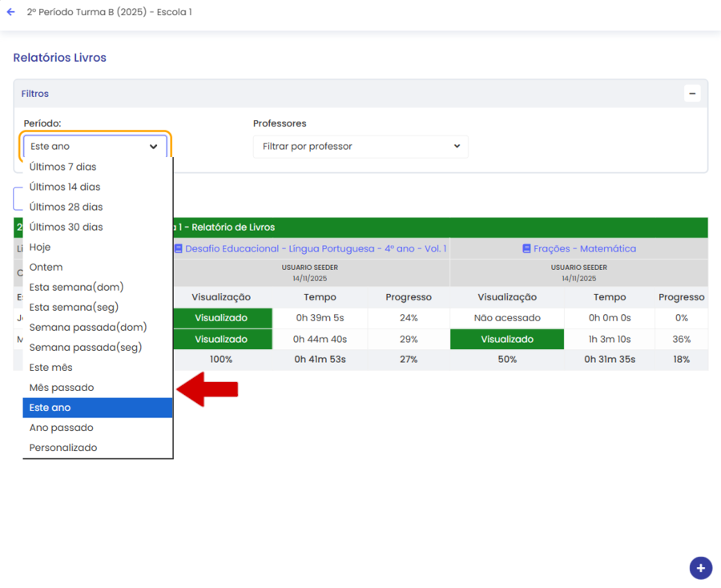Select Hoje in period list
721x588 pixels.
pyautogui.click(x=40, y=247)
